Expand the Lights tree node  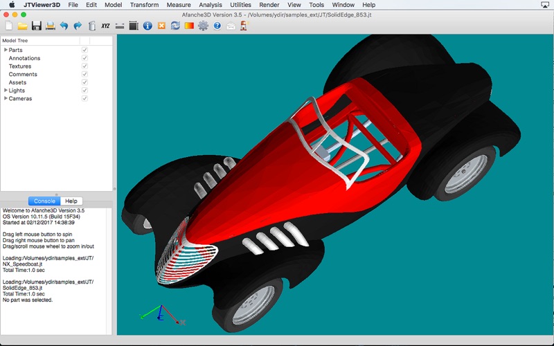click(x=6, y=91)
